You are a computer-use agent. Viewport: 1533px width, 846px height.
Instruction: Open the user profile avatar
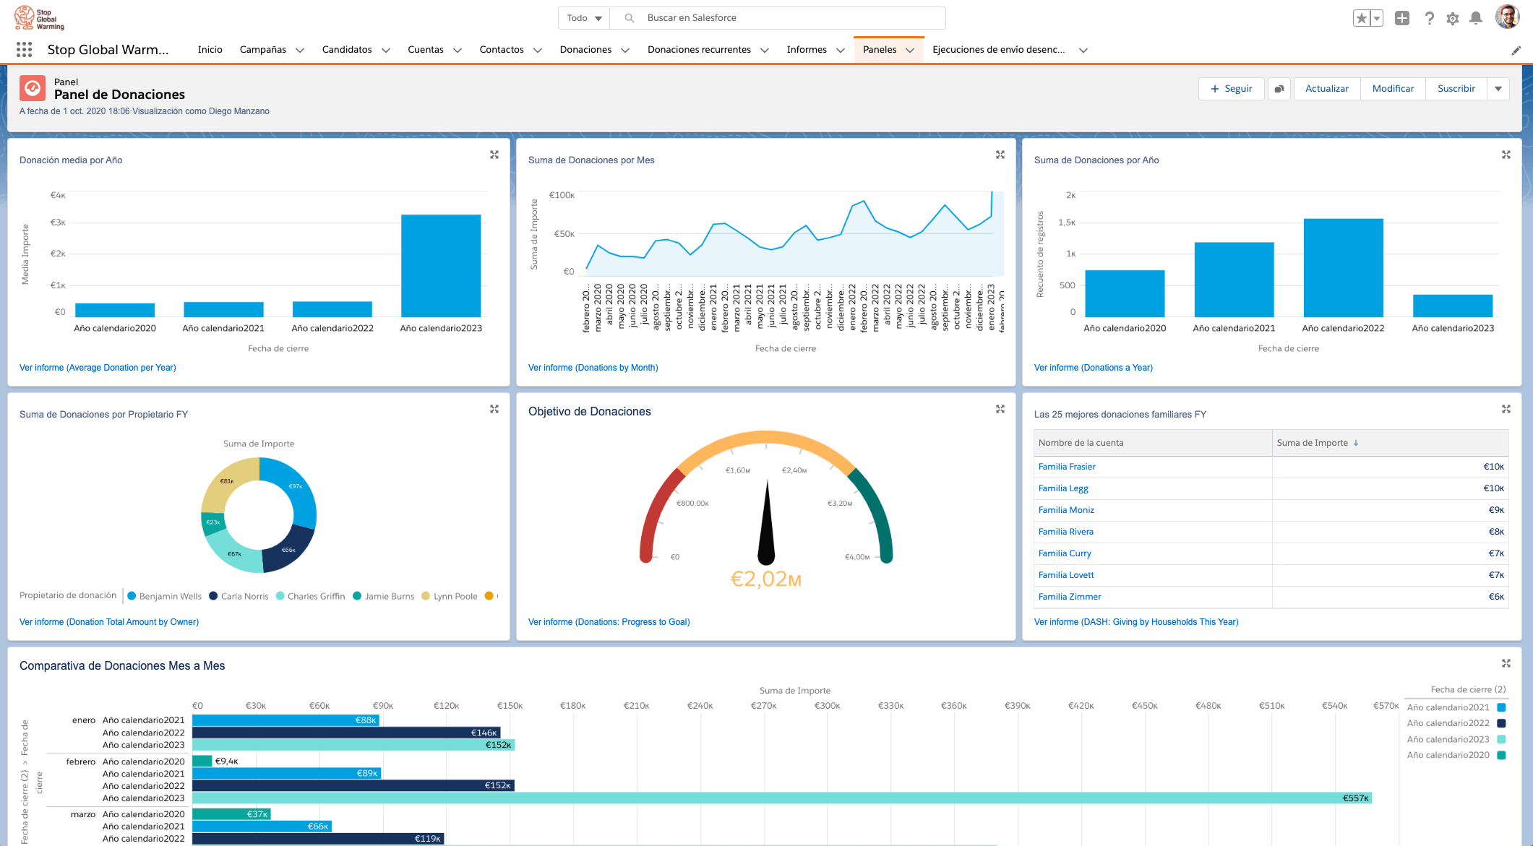pos(1508,17)
